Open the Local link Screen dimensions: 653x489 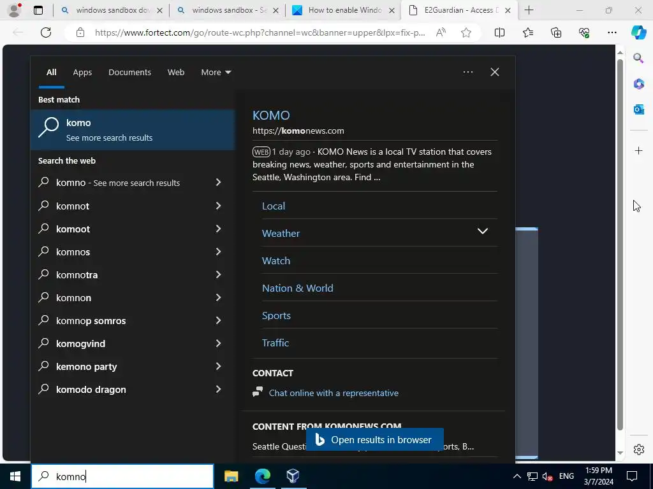tap(274, 206)
